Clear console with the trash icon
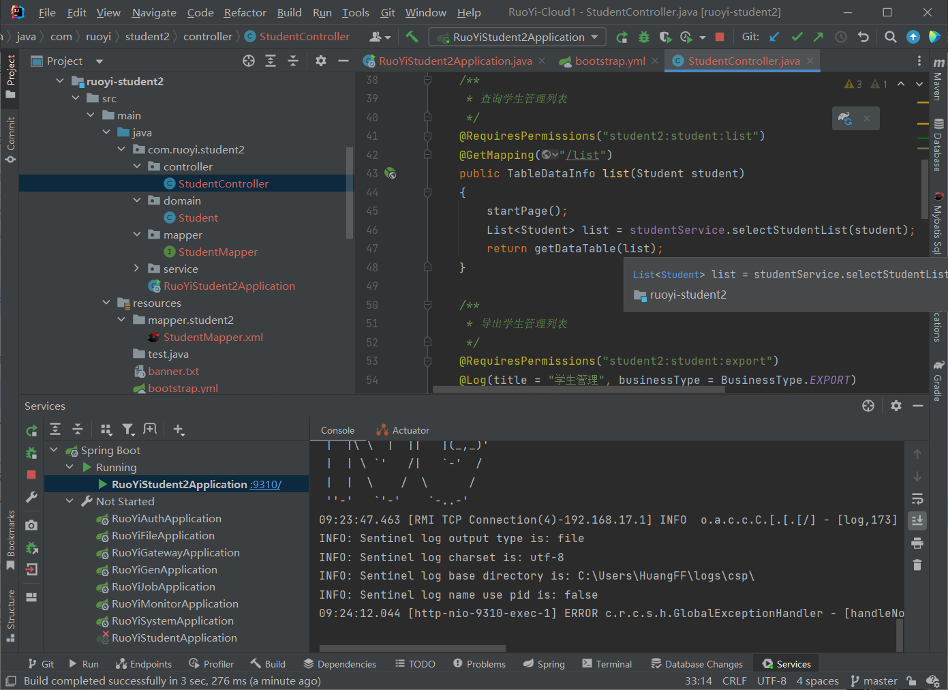The height and width of the screenshot is (690, 948). click(x=917, y=565)
